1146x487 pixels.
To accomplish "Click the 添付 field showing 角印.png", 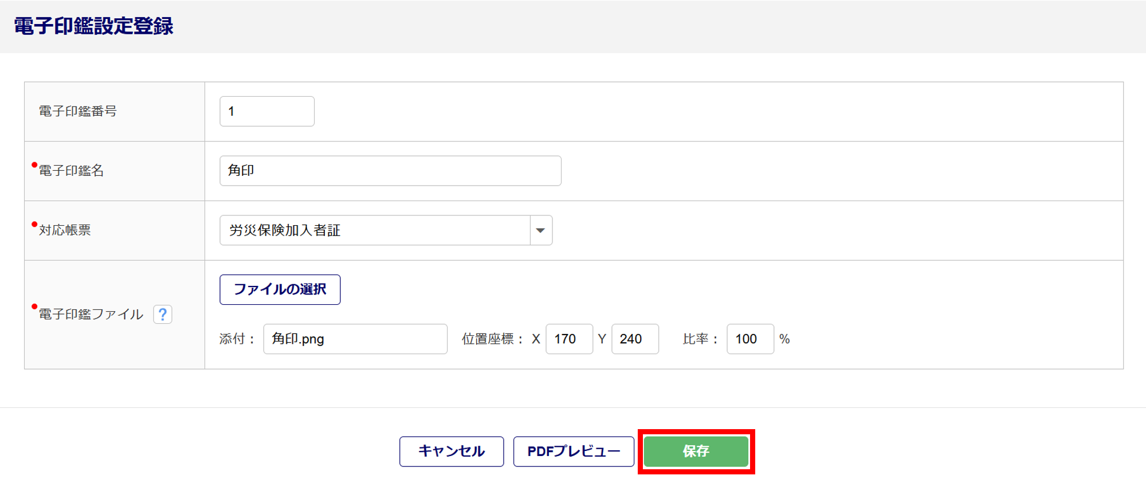I will click(x=355, y=339).
